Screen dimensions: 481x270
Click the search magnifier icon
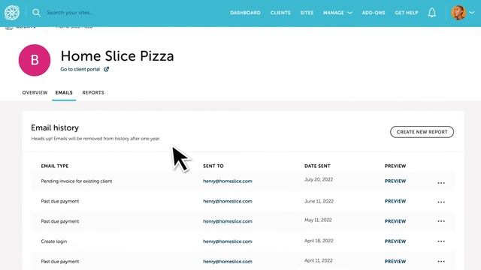point(36,13)
